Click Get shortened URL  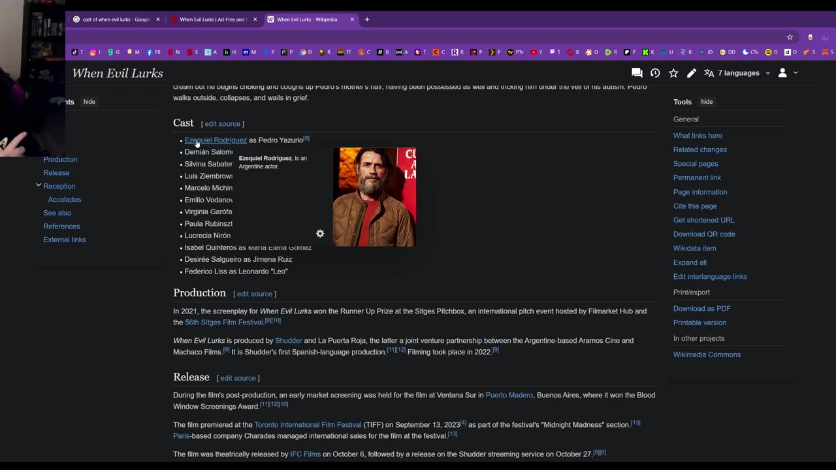click(704, 220)
